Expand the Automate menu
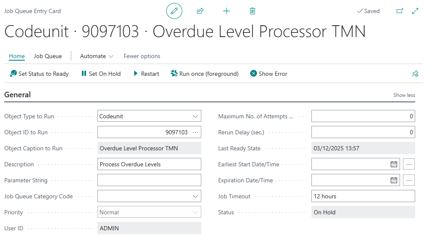Image resolution: width=427 pixels, height=240 pixels. [x=97, y=56]
